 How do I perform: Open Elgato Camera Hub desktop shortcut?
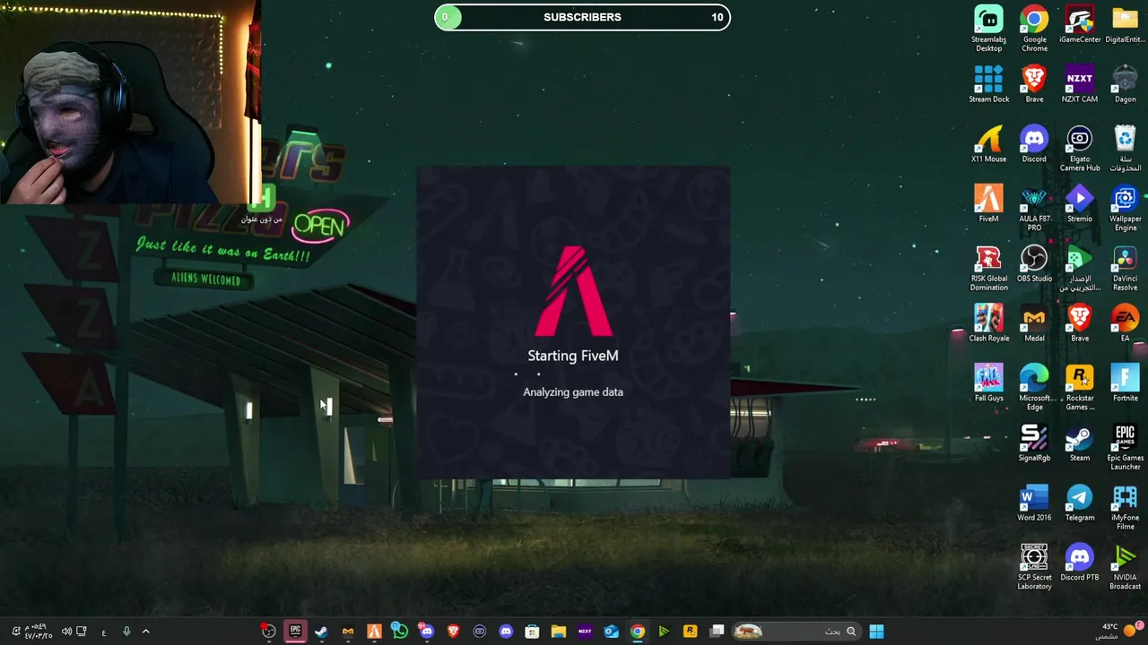[x=1080, y=148]
